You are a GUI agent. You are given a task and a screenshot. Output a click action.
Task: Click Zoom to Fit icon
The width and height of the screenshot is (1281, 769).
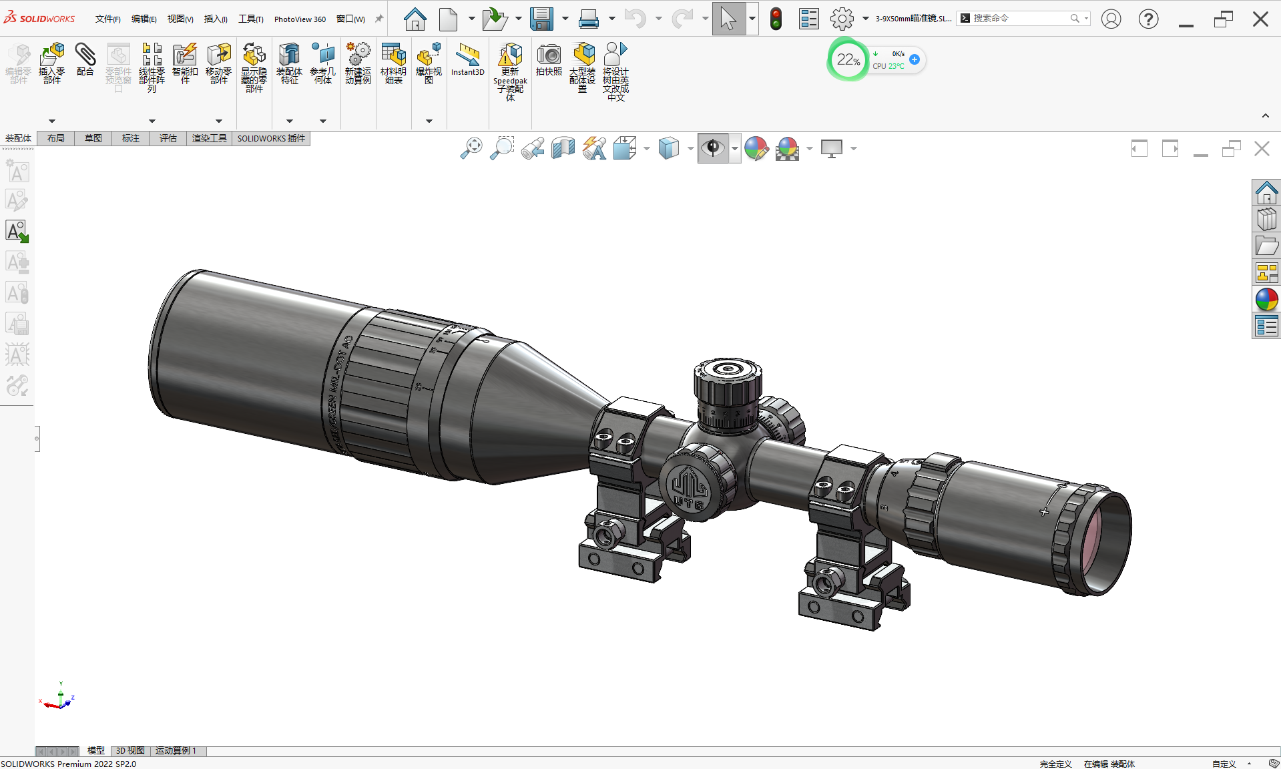[x=471, y=148]
